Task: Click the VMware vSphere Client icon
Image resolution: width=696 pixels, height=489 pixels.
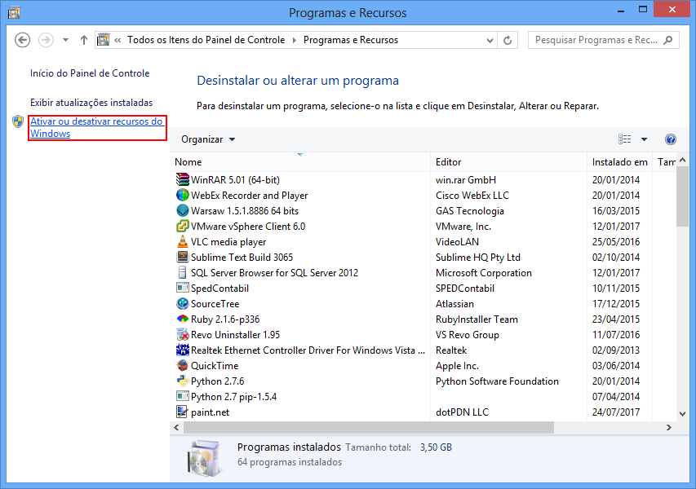Action: pyautogui.click(x=183, y=226)
